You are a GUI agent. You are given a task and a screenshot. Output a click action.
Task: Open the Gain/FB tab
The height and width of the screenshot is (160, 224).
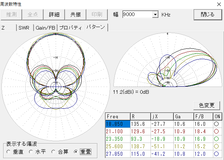tap(46, 28)
